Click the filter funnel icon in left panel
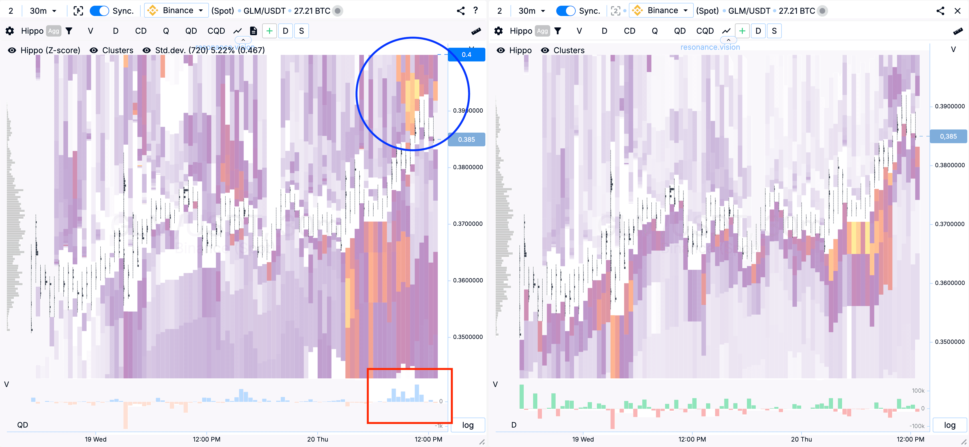Screen dimensions: 969x447 [x=69, y=31]
